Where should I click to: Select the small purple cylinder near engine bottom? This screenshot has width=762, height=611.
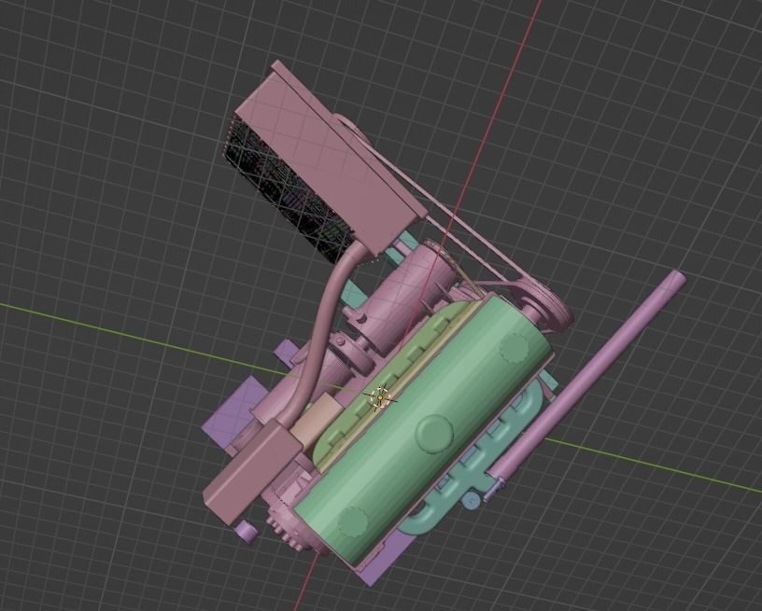point(247,532)
